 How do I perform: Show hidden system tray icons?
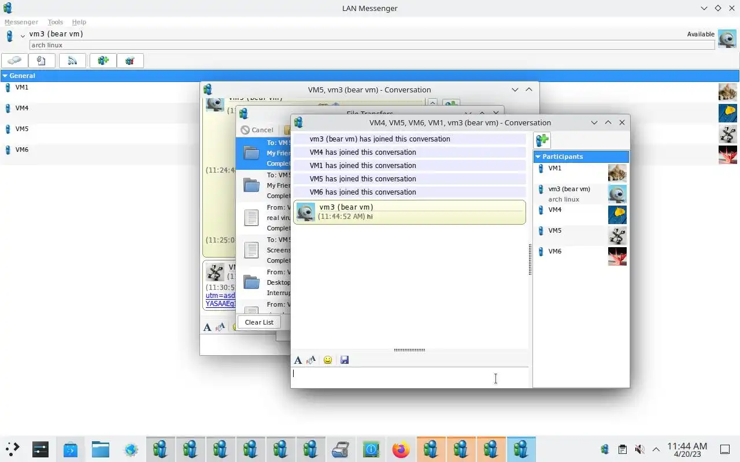(x=656, y=449)
